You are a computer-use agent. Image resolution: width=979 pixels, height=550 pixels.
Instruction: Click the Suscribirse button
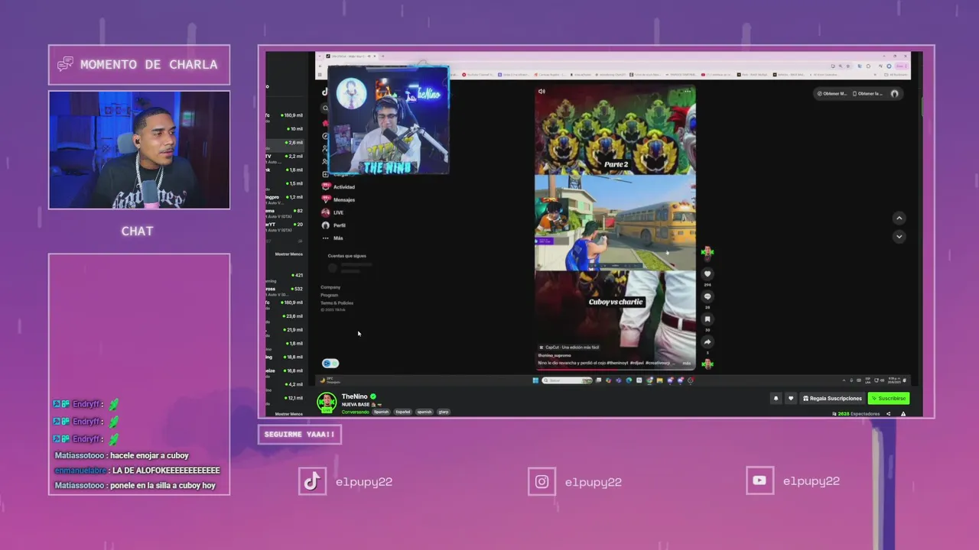click(889, 398)
